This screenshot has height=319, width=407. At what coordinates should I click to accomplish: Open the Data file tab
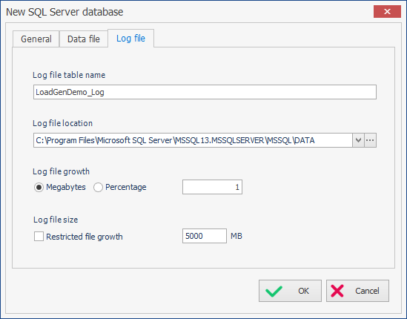[84, 39]
